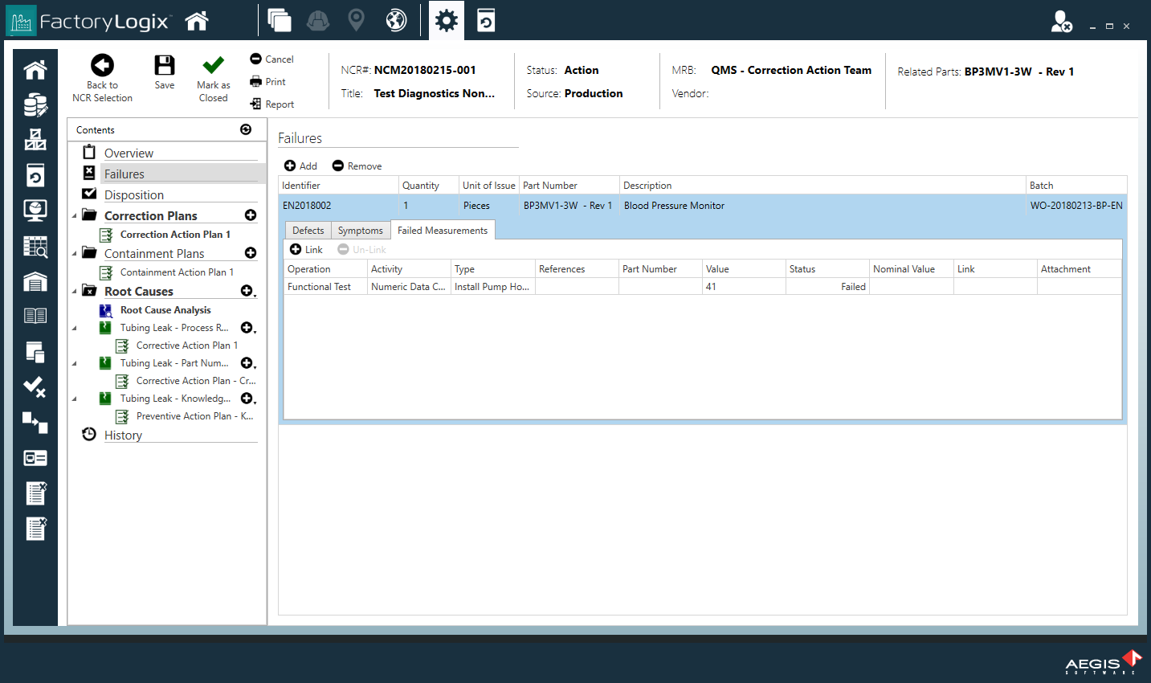1151x683 pixels.
Task: Collapse the Correction Plans tree folder
Action: point(75,216)
